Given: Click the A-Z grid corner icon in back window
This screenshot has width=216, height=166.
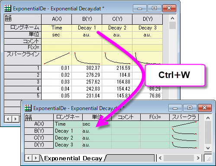Looking at the screenshot, I should [8, 18].
